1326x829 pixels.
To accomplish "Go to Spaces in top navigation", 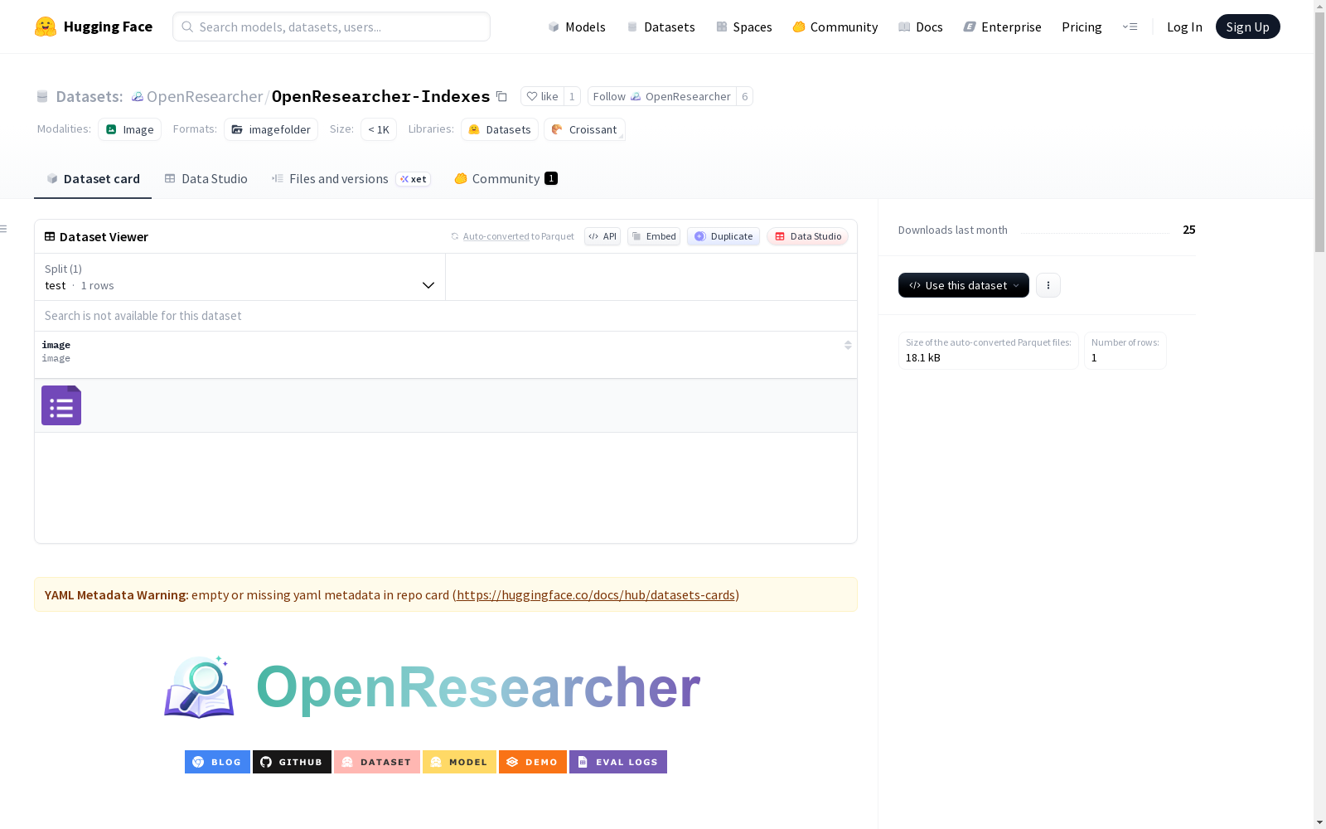I will [744, 27].
